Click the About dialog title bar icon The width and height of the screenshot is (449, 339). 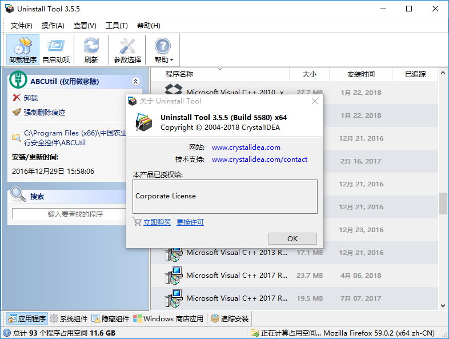tap(132, 101)
